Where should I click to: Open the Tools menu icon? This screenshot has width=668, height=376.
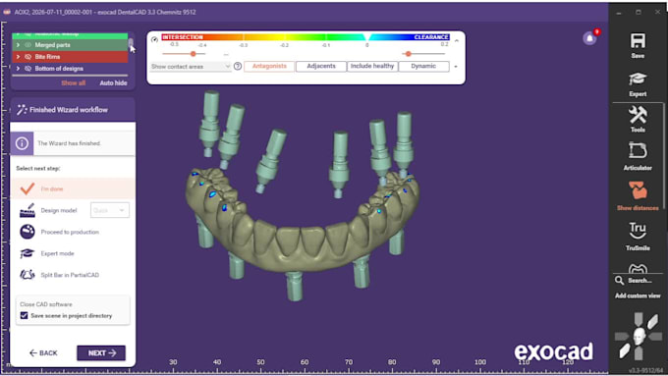pyautogui.click(x=638, y=115)
